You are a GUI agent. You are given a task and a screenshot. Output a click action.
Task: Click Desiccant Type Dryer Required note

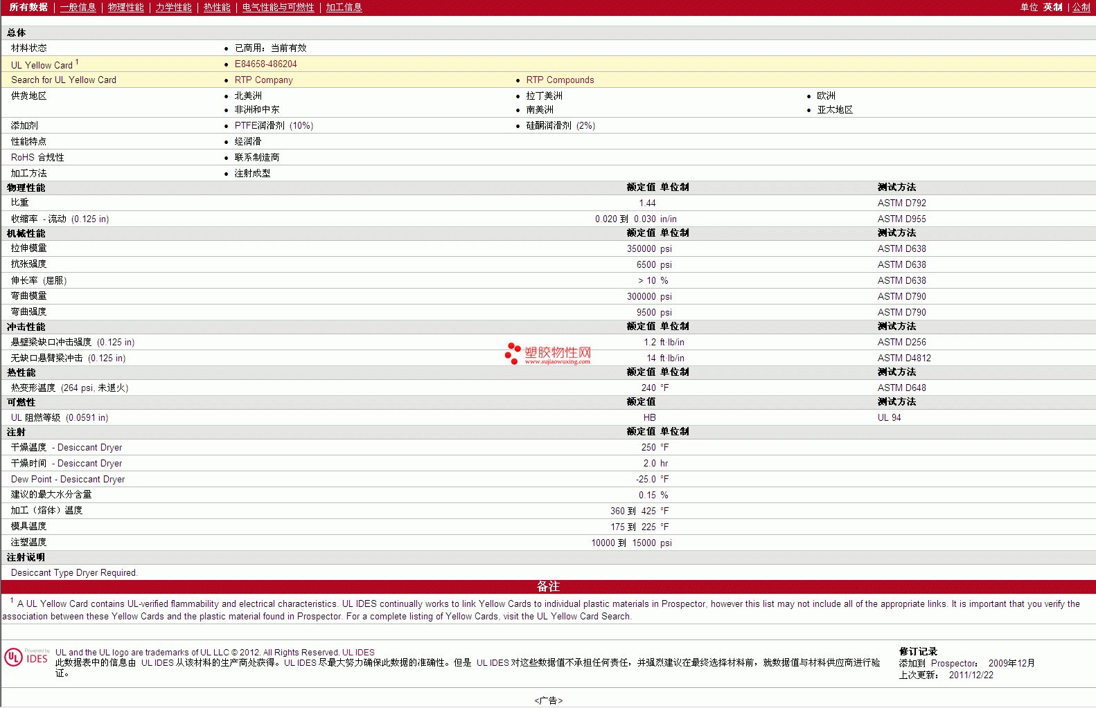pyautogui.click(x=74, y=572)
